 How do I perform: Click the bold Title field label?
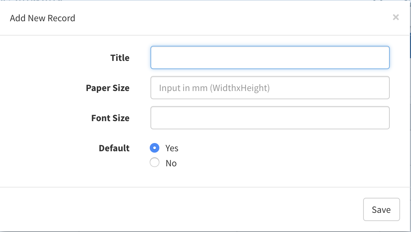(x=120, y=58)
